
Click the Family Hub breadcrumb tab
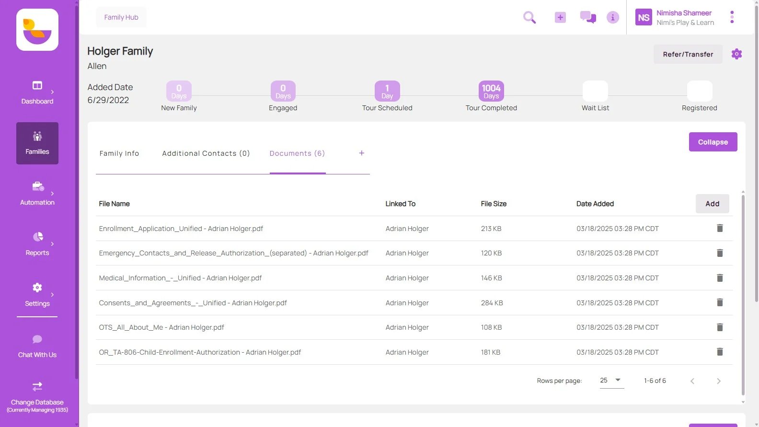pos(121,17)
